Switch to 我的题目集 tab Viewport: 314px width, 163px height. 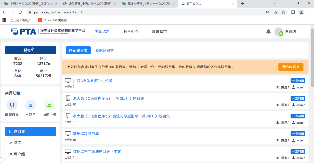tap(104, 50)
